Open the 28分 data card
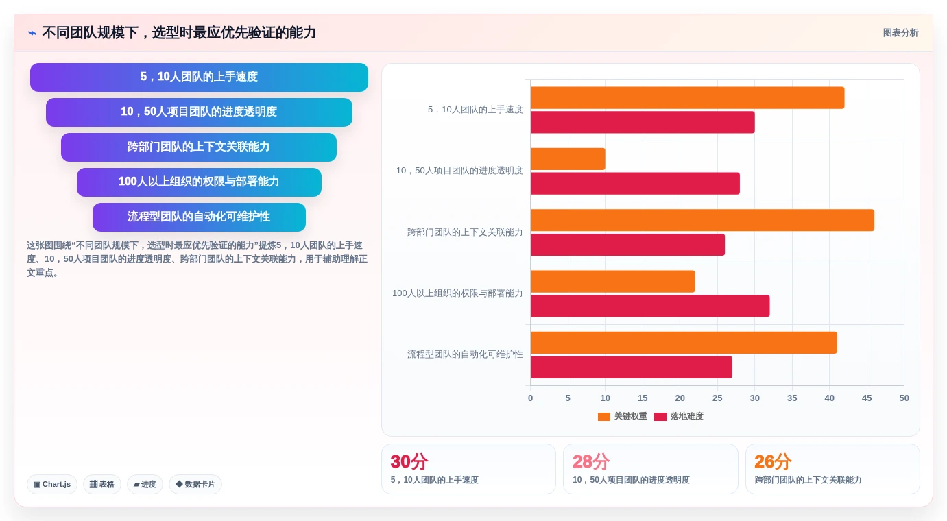 click(x=651, y=469)
